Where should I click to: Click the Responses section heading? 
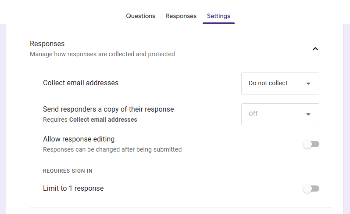(x=47, y=44)
